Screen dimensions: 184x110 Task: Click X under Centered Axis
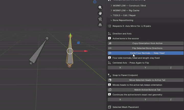coord(120,68)
